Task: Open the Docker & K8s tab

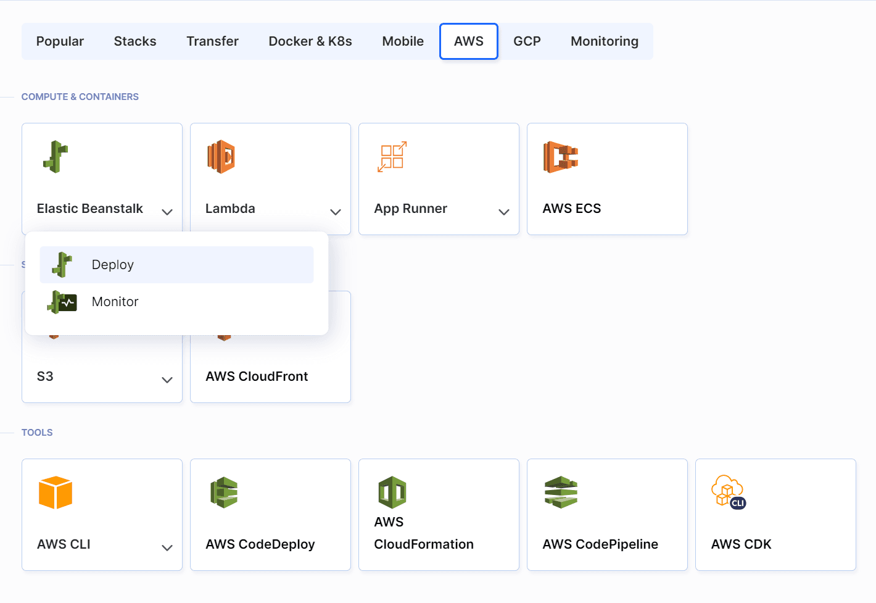Action: click(x=310, y=41)
